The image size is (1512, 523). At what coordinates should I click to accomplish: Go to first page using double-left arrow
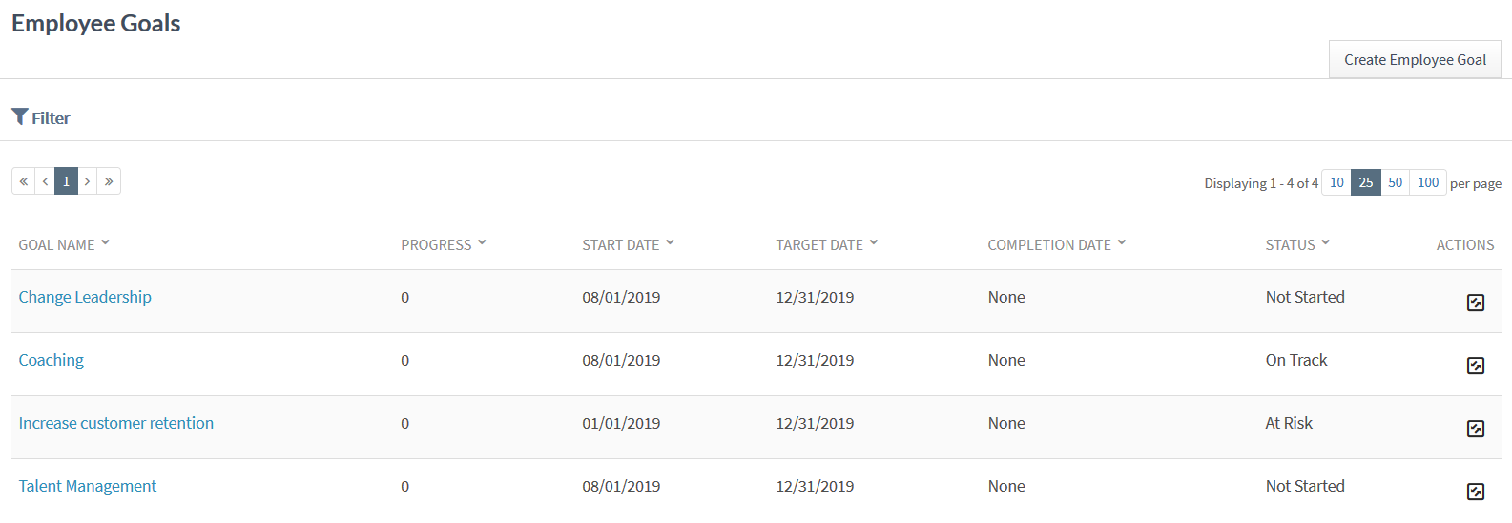click(24, 181)
